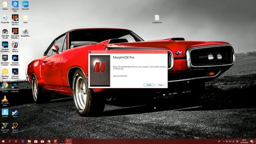Open File Explorer from the taskbar
This screenshot has height=144, width=256.
[29, 141]
